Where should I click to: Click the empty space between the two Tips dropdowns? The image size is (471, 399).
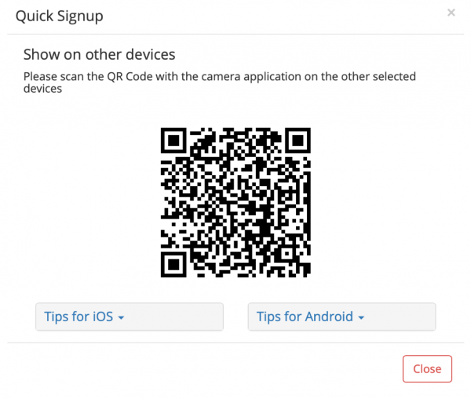coord(235,317)
